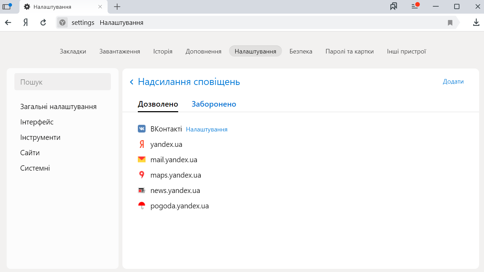Open Налаштування link next to ВКонтакті

(x=207, y=129)
